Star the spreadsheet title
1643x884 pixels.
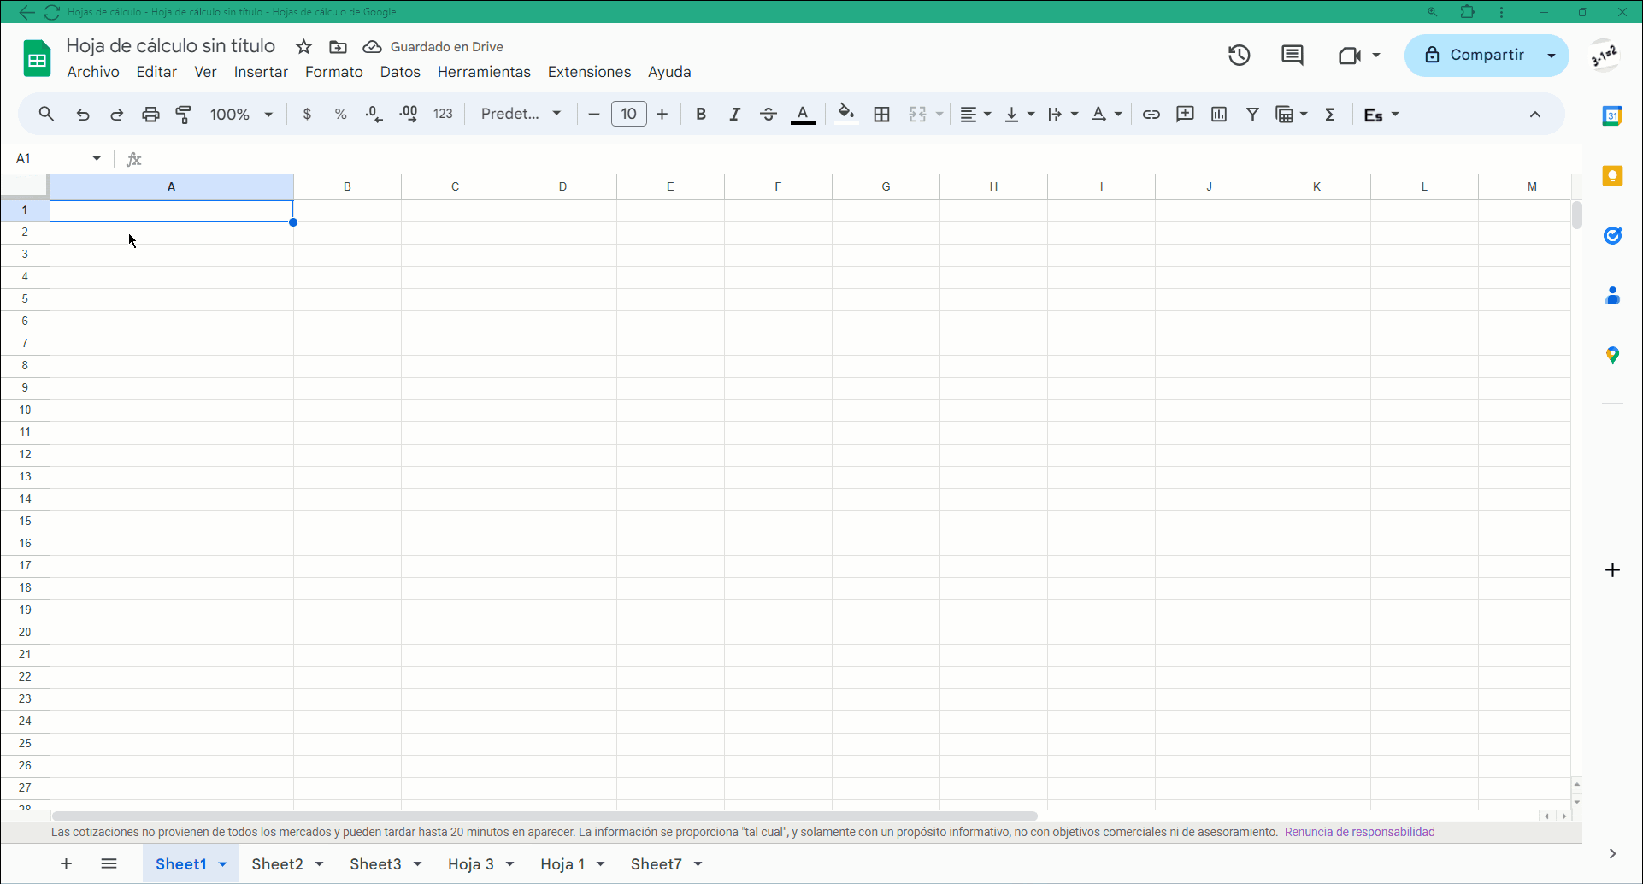point(303,47)
